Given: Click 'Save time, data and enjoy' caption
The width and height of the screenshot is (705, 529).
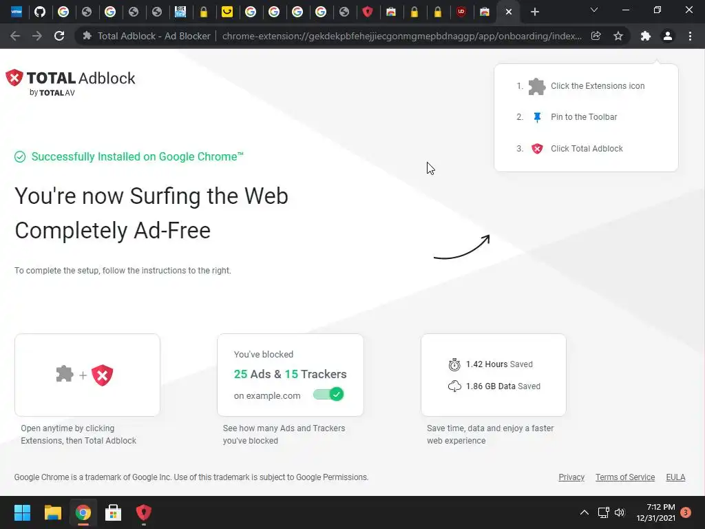Looking at the screenshot, I should tap(490, 435).
